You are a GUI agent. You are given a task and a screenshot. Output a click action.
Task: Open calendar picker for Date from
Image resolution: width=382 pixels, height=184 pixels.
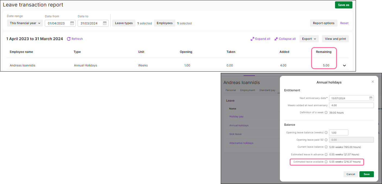click(x=72, y=23)
